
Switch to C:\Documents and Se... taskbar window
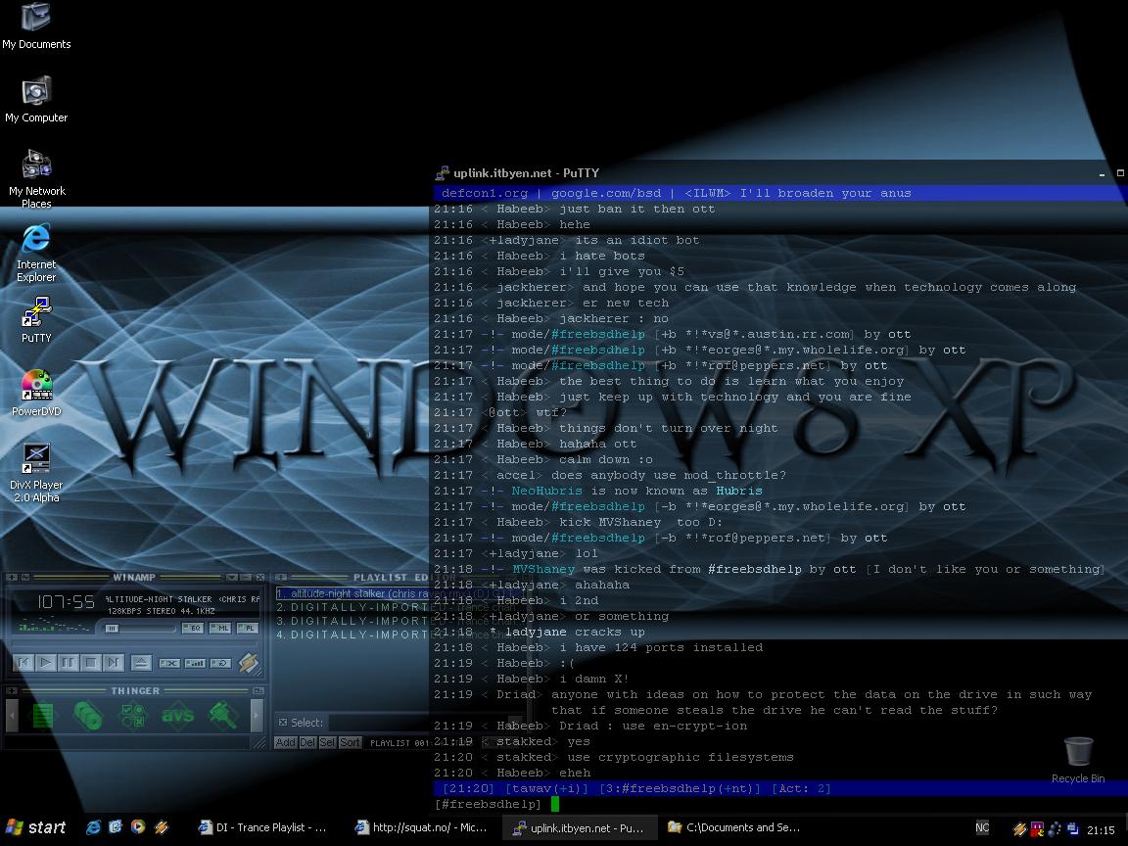(x=733, y=827)
